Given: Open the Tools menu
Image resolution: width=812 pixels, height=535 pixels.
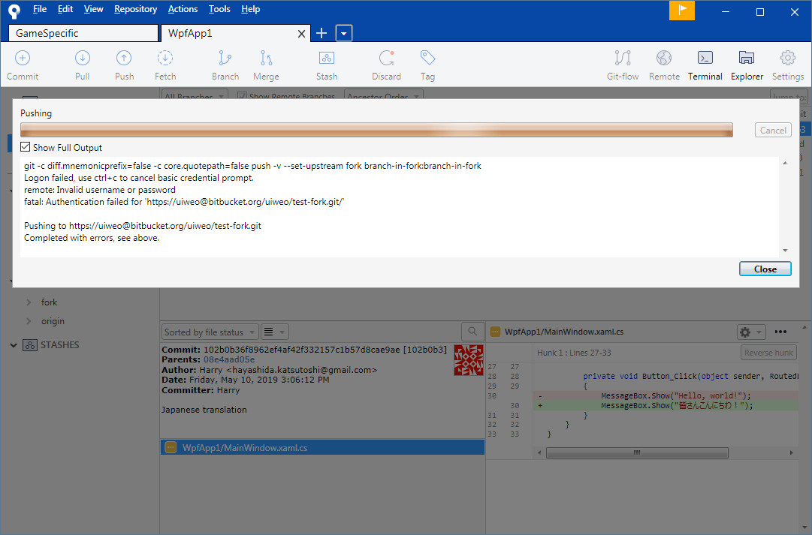Looking at the screenshot, I should pyautogui.click(x=219, y=9).
